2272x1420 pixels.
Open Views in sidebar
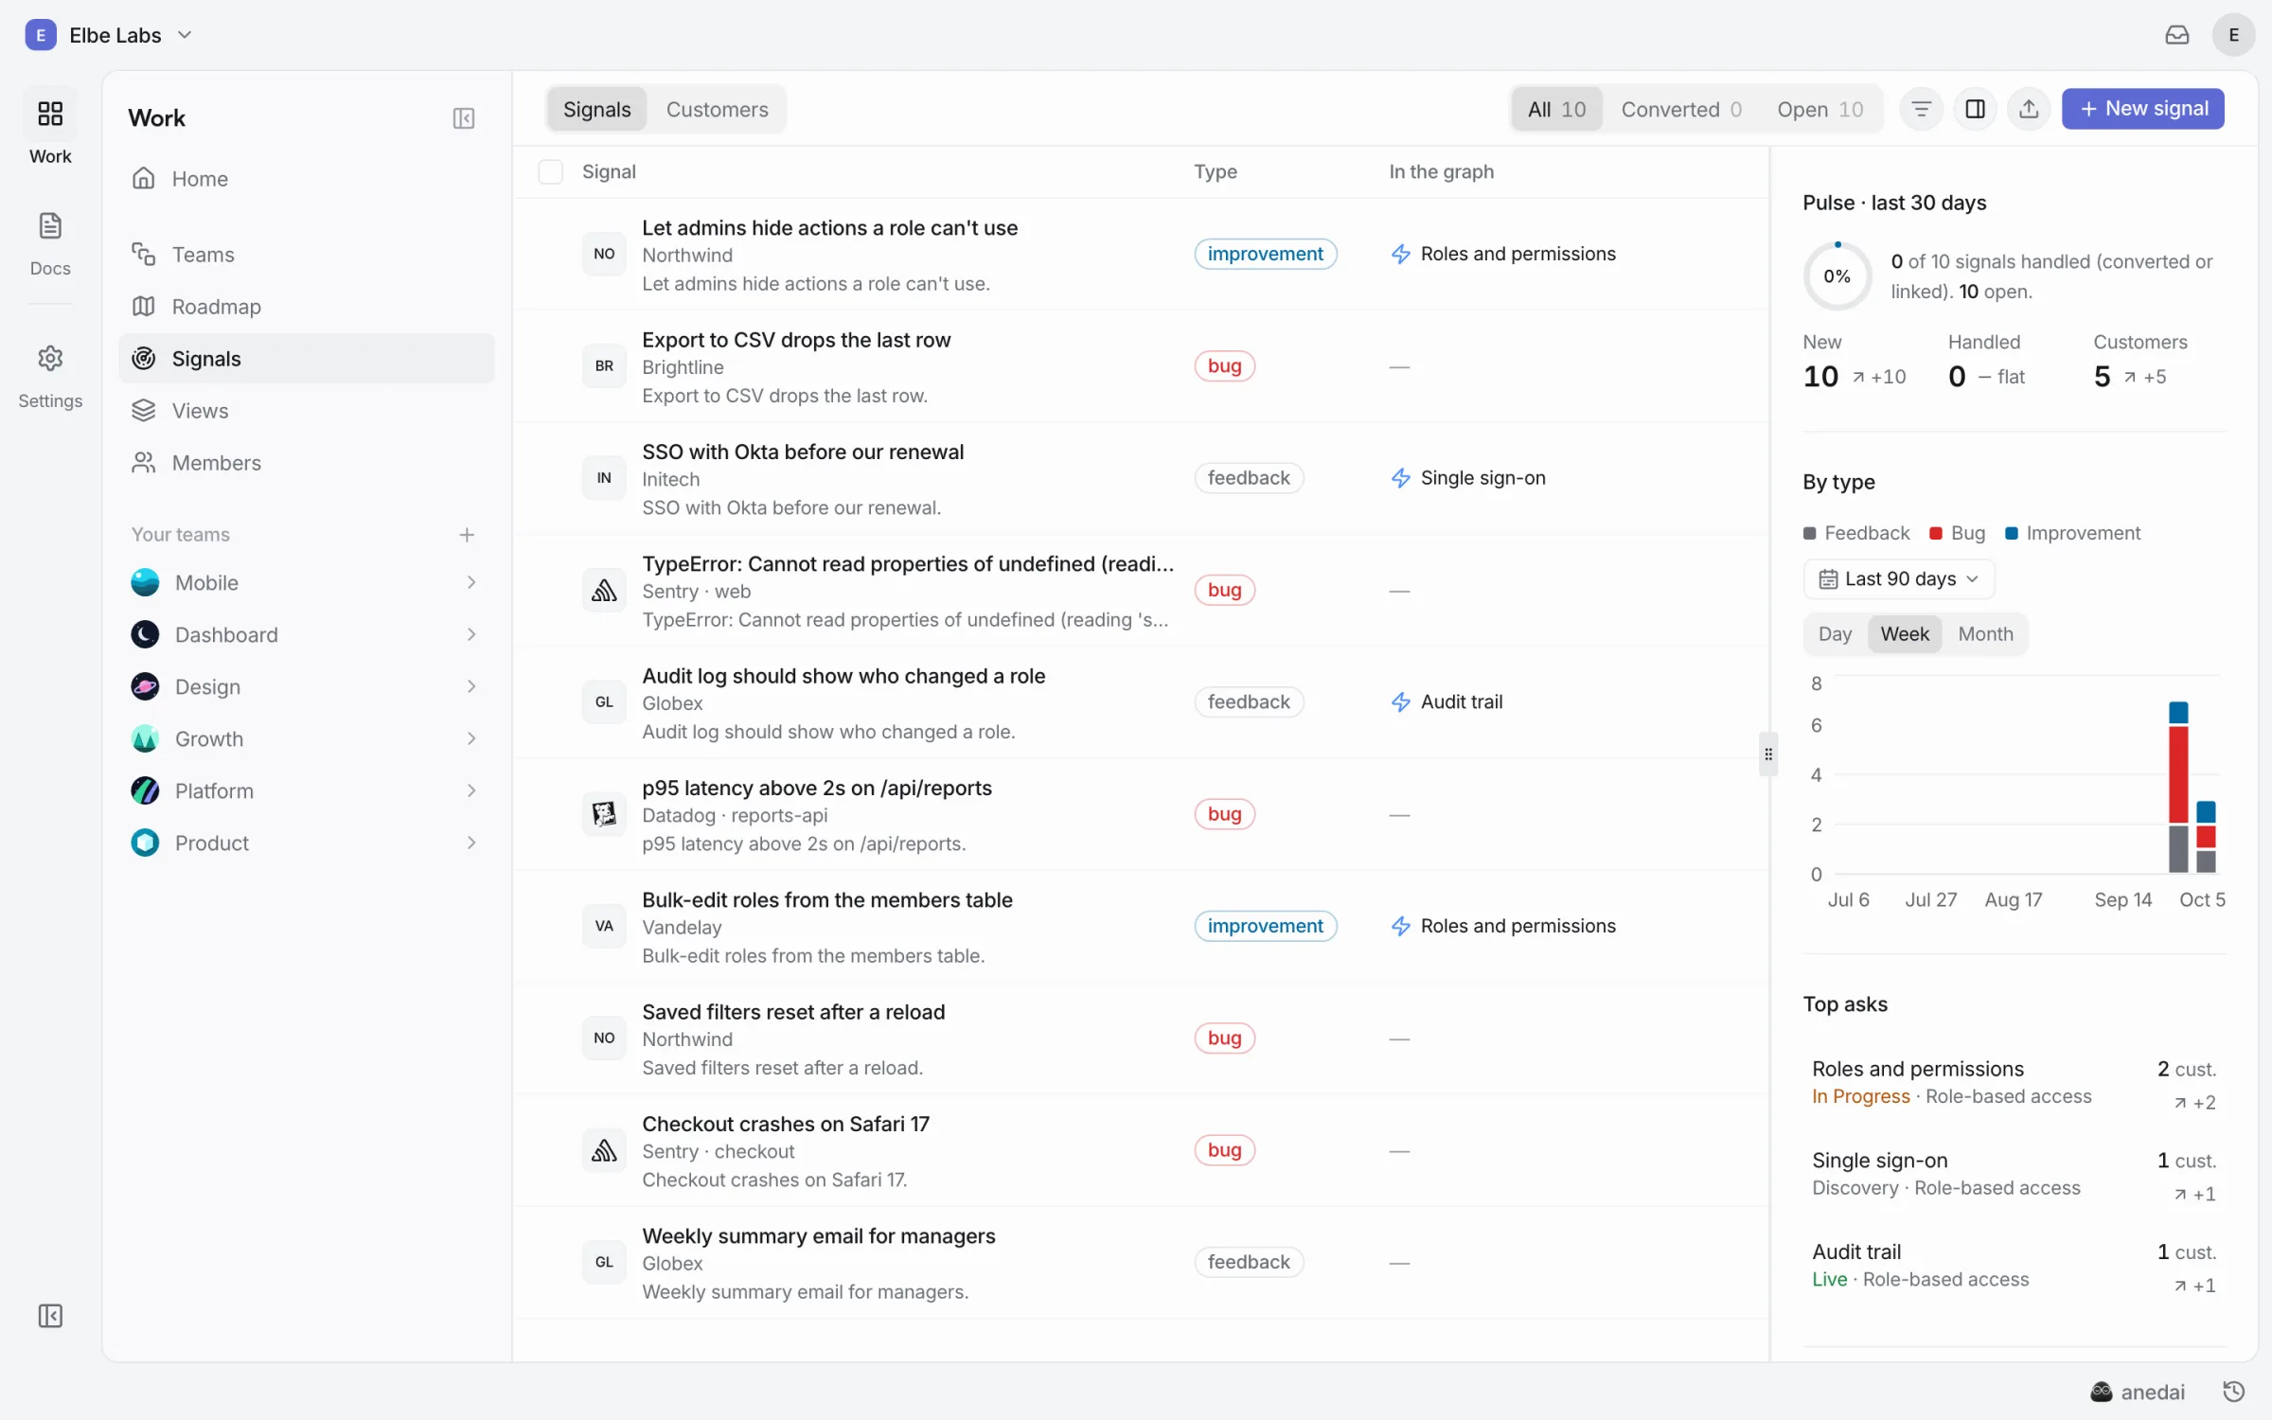pyautogui.click(x=307, y=411)
